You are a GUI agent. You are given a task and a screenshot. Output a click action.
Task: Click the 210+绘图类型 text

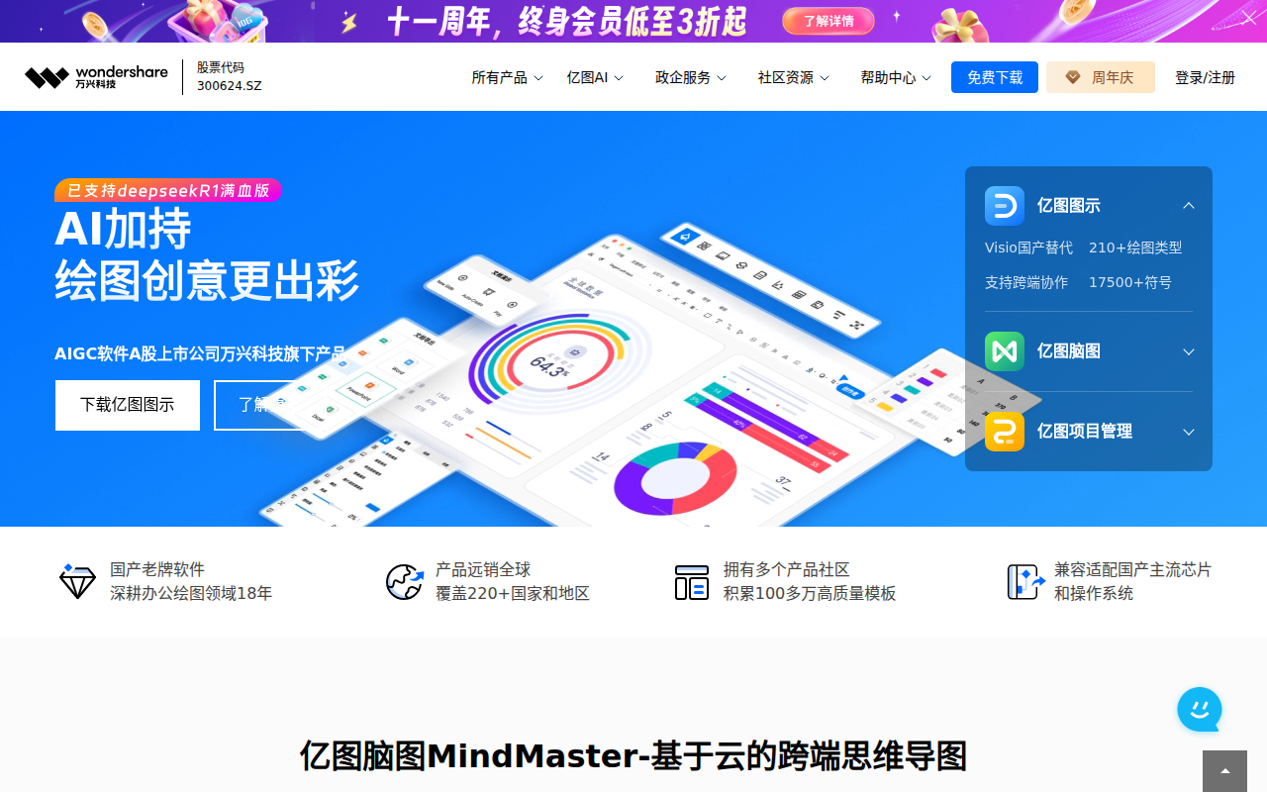1135,247
